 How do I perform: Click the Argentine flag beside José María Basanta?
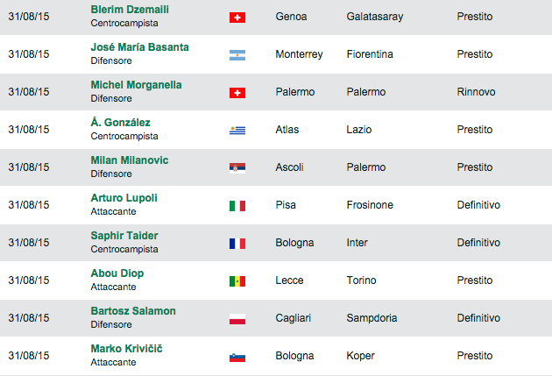click(237, 54)
